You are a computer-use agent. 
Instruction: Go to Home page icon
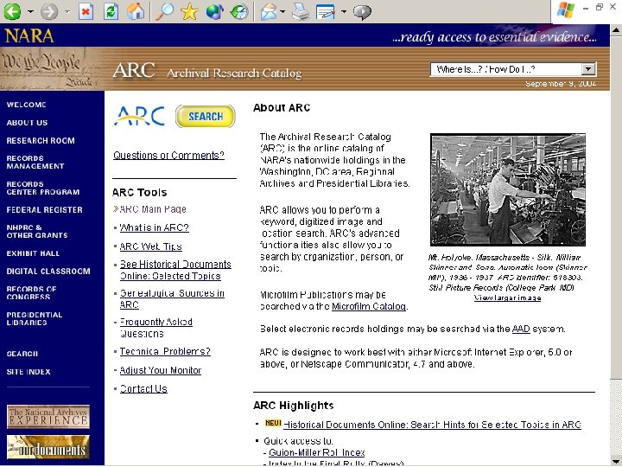pyautogui.click(x=136, y=11)
